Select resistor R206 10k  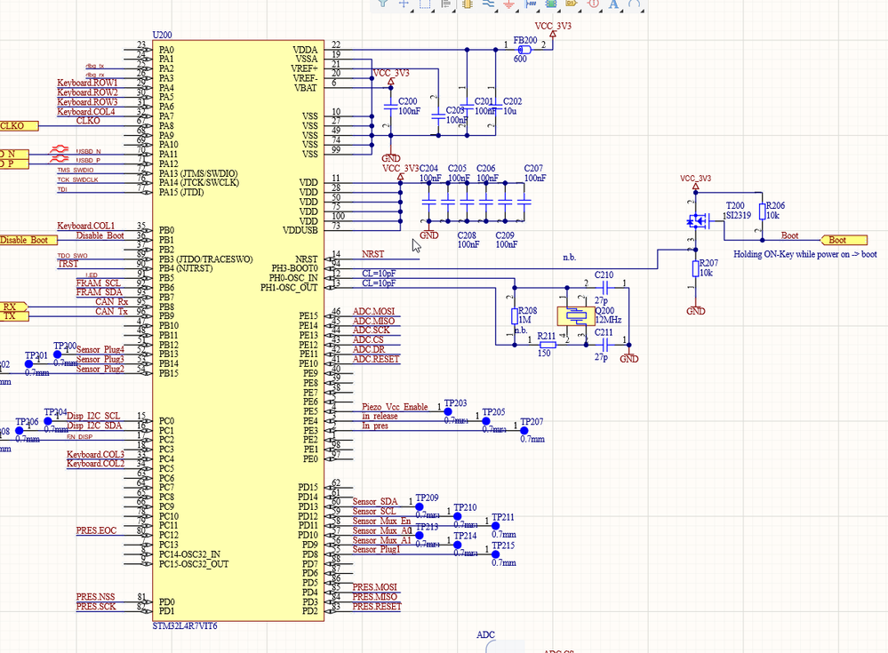(763, 211)
